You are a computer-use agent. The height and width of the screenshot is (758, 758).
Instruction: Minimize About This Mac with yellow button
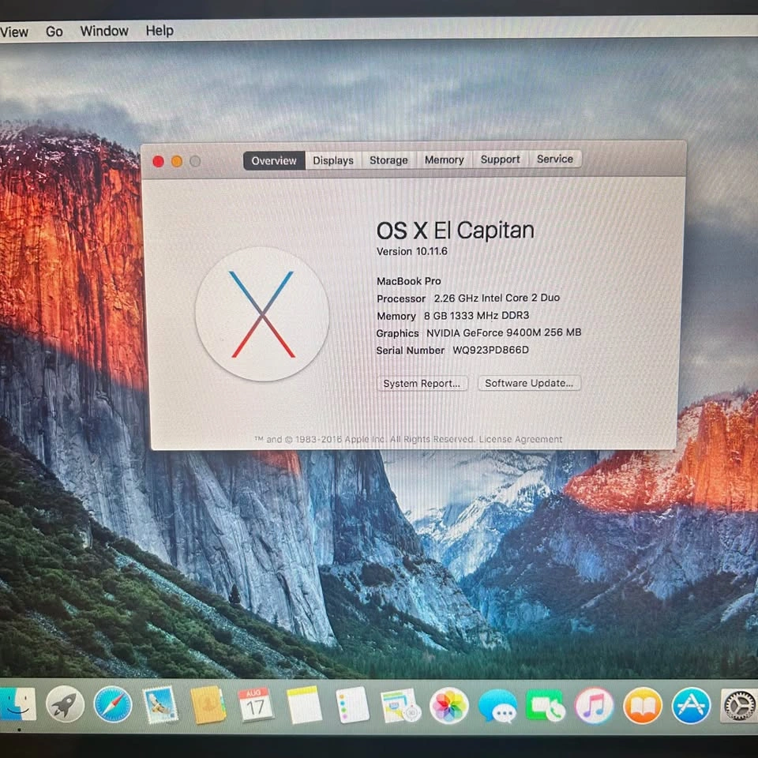[177, 161]
